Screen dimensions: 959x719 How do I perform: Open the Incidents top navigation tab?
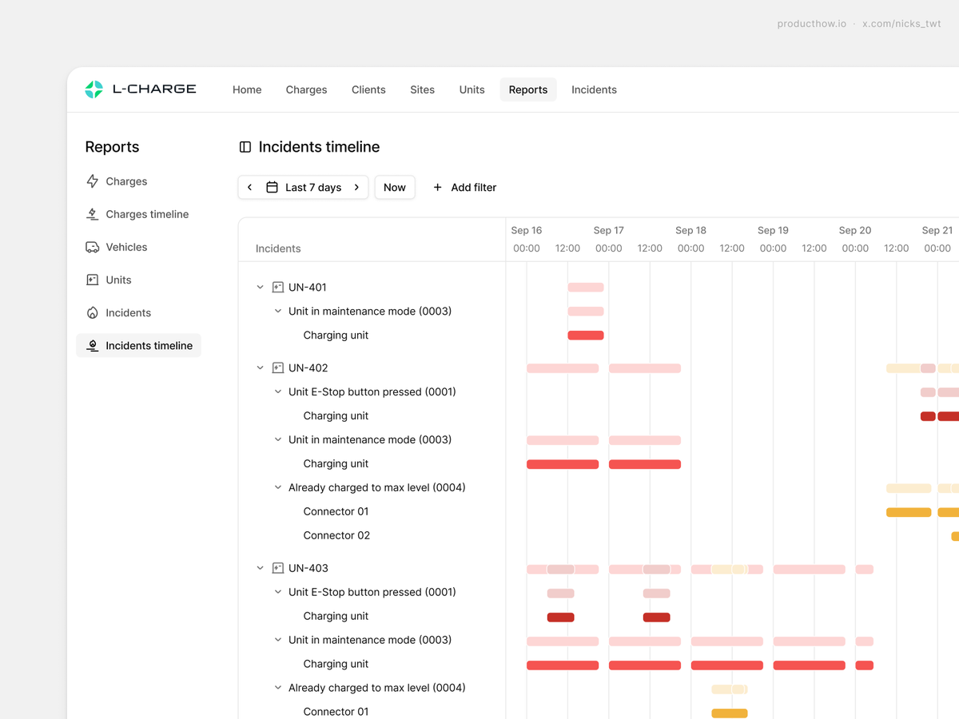click(594, 89)
